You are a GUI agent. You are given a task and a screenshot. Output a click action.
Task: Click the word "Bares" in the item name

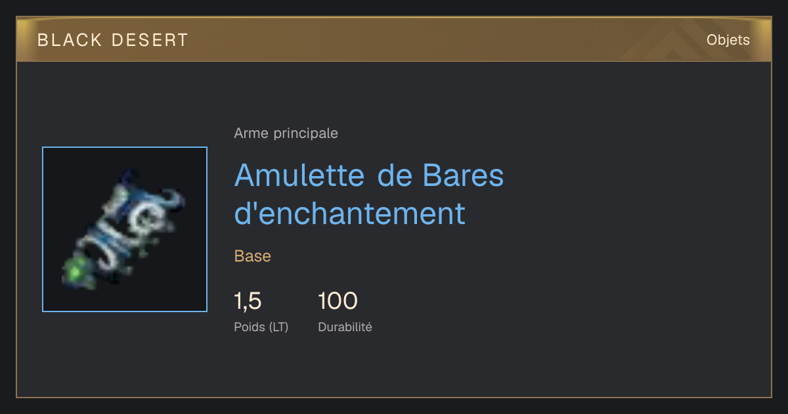point(464,175)
